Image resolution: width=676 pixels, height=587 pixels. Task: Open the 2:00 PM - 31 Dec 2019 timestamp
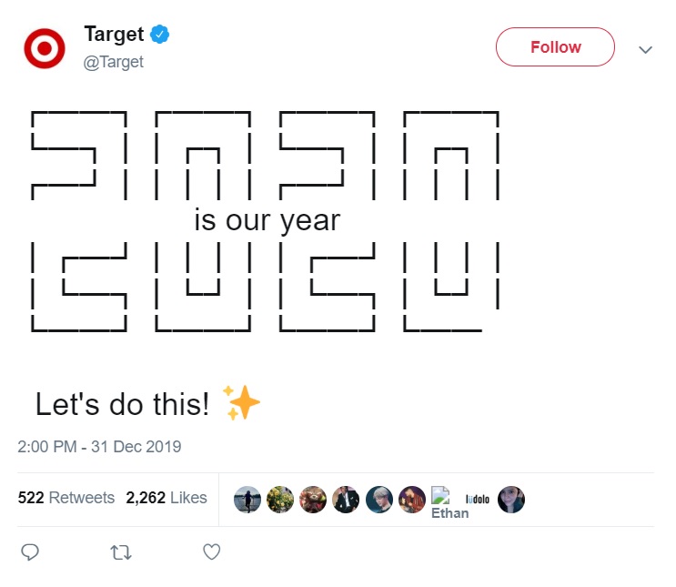pyautogui.click(x=99, y=447)
